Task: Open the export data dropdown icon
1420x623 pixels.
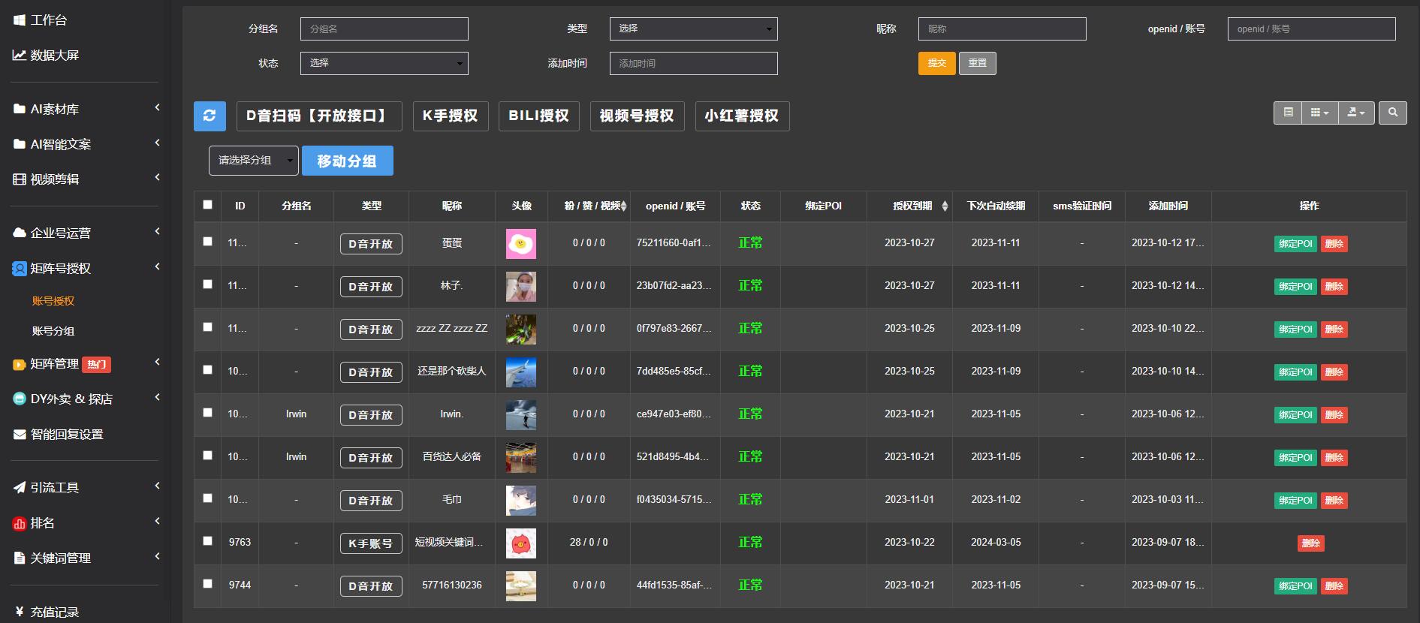Action: tap(1356, 113)
